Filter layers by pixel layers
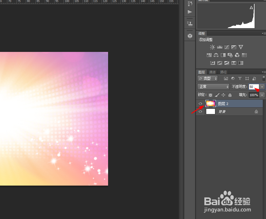Screen dimensions: 266x219 (x=226, y=79)
